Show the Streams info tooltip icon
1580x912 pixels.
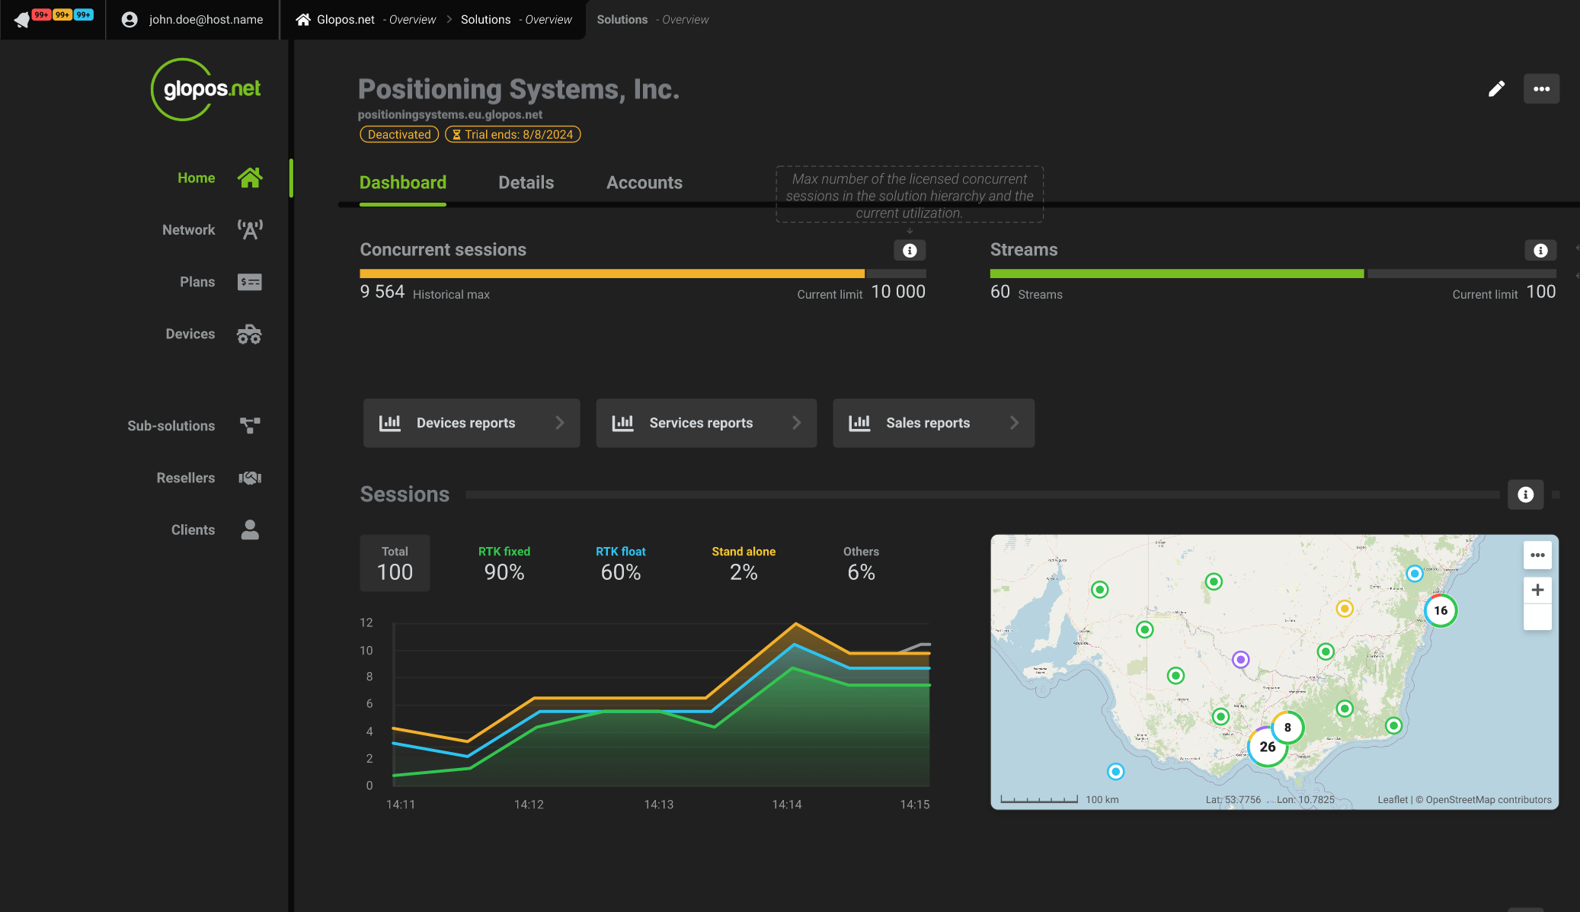click(x=1540, y=250)
